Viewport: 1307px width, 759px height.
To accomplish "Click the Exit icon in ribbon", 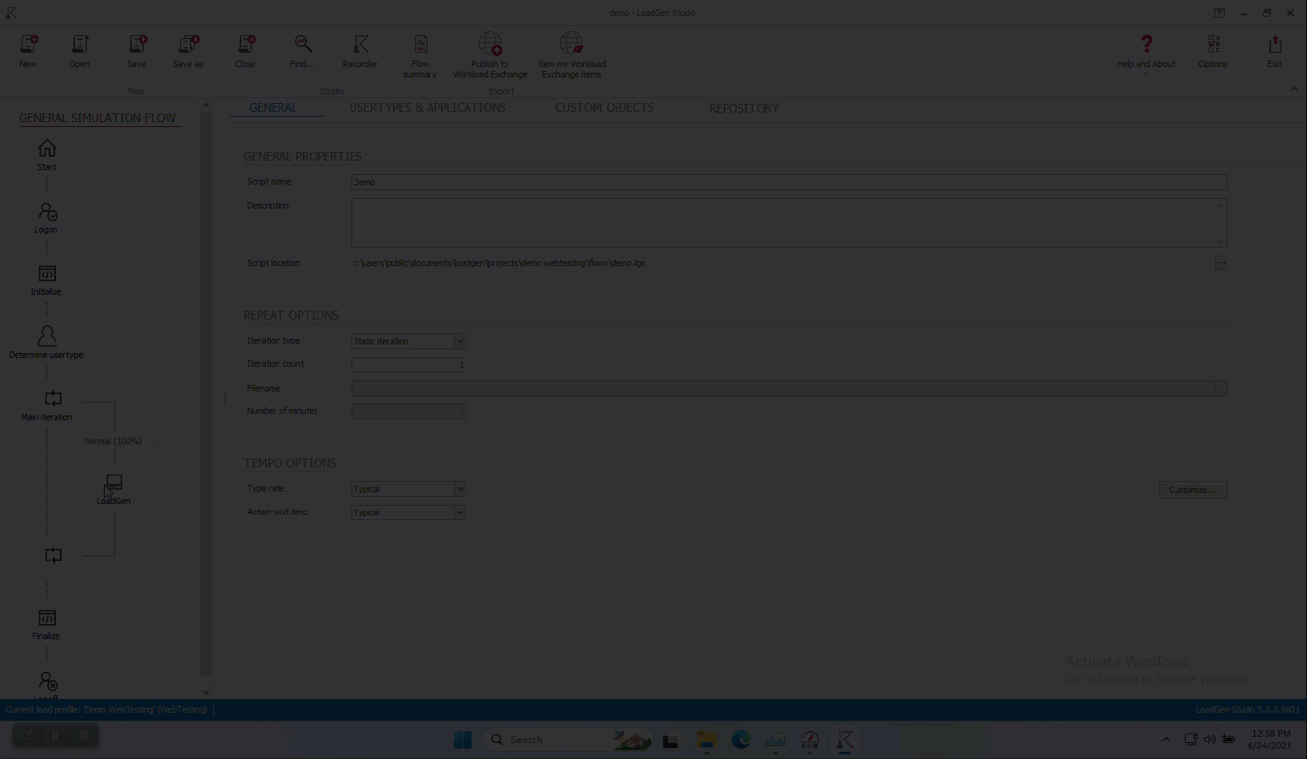I will 1274,51.
